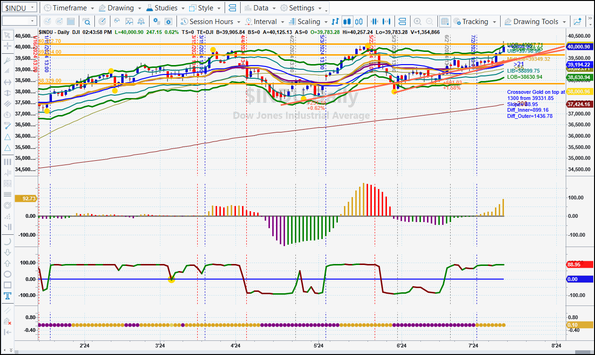
Task: Click the zoom out magnifier
Action: coord(429,21)
